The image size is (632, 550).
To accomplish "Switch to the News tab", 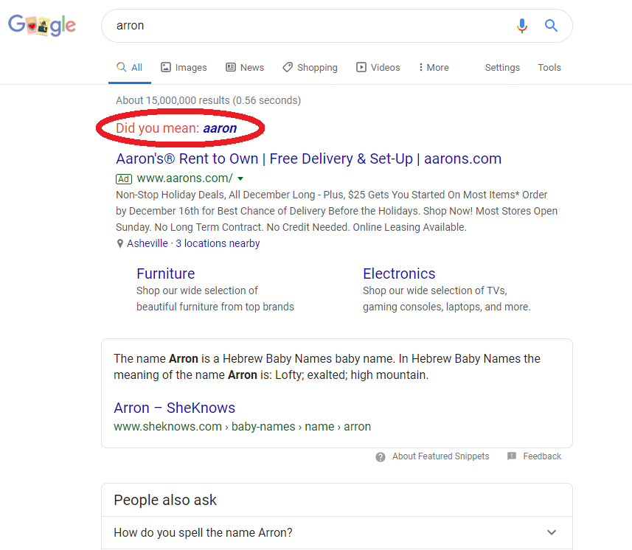I will pyautogui.click(x=251, y=67).
